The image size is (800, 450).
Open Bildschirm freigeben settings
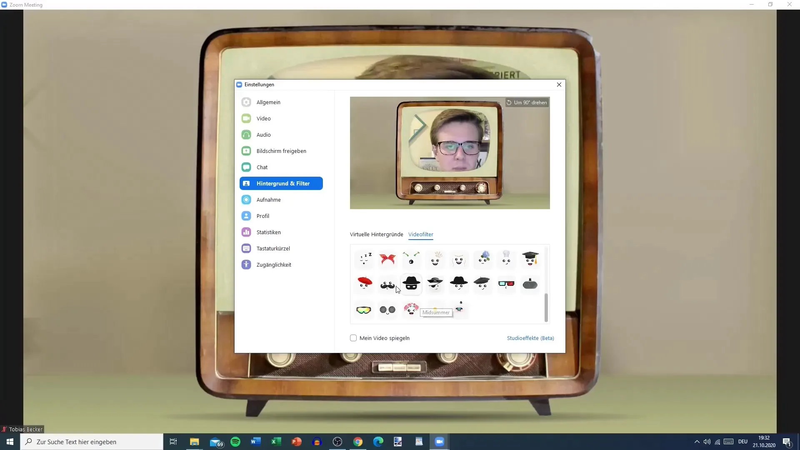pos(281,151)
